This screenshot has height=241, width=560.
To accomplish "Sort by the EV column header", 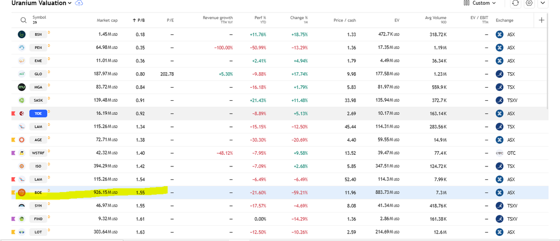I will pyautogui.click(x=396, y=21).
